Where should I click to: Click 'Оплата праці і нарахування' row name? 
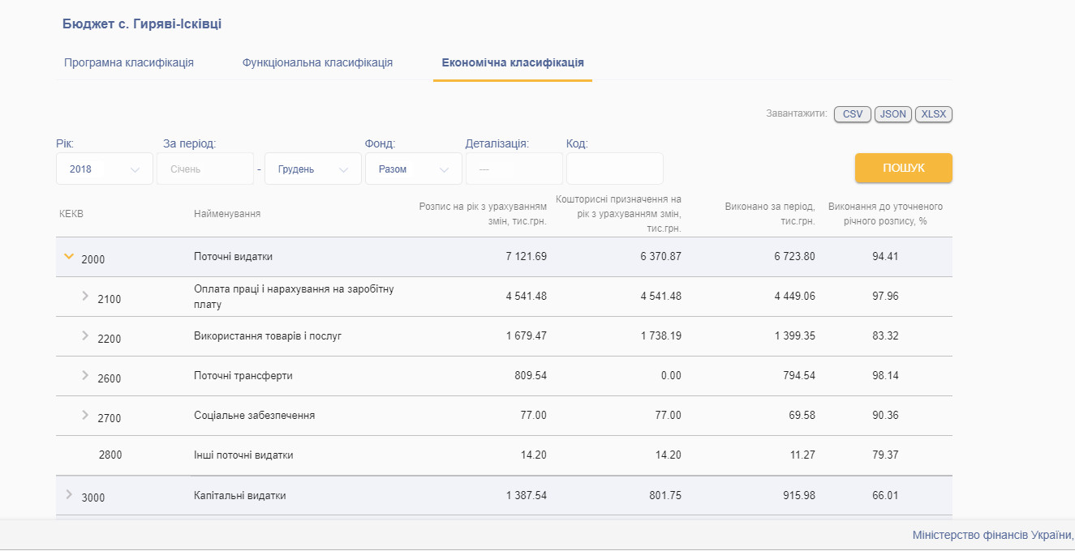(x=294, y=297)
